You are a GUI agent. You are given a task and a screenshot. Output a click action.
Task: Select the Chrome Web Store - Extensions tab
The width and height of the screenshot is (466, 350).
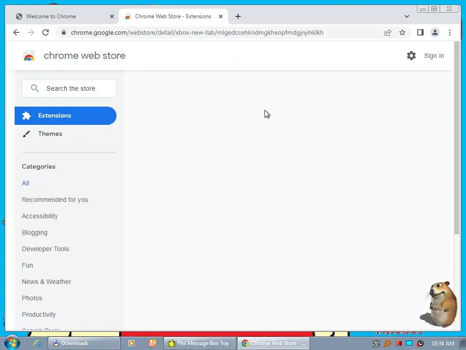point(173,16)
